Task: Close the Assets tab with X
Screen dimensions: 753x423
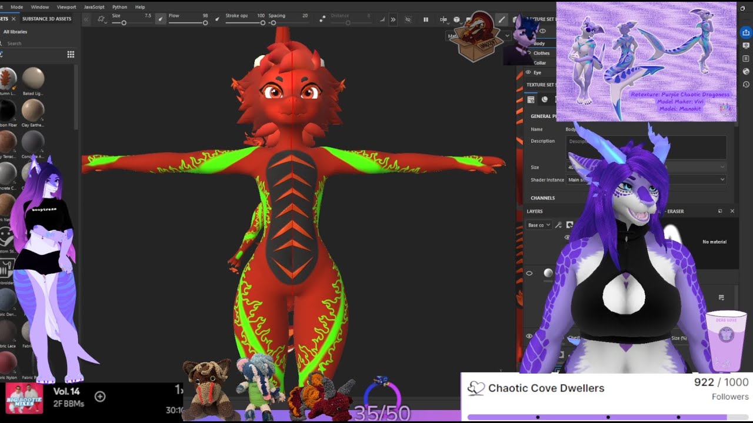Action: [x=14, y=19]
